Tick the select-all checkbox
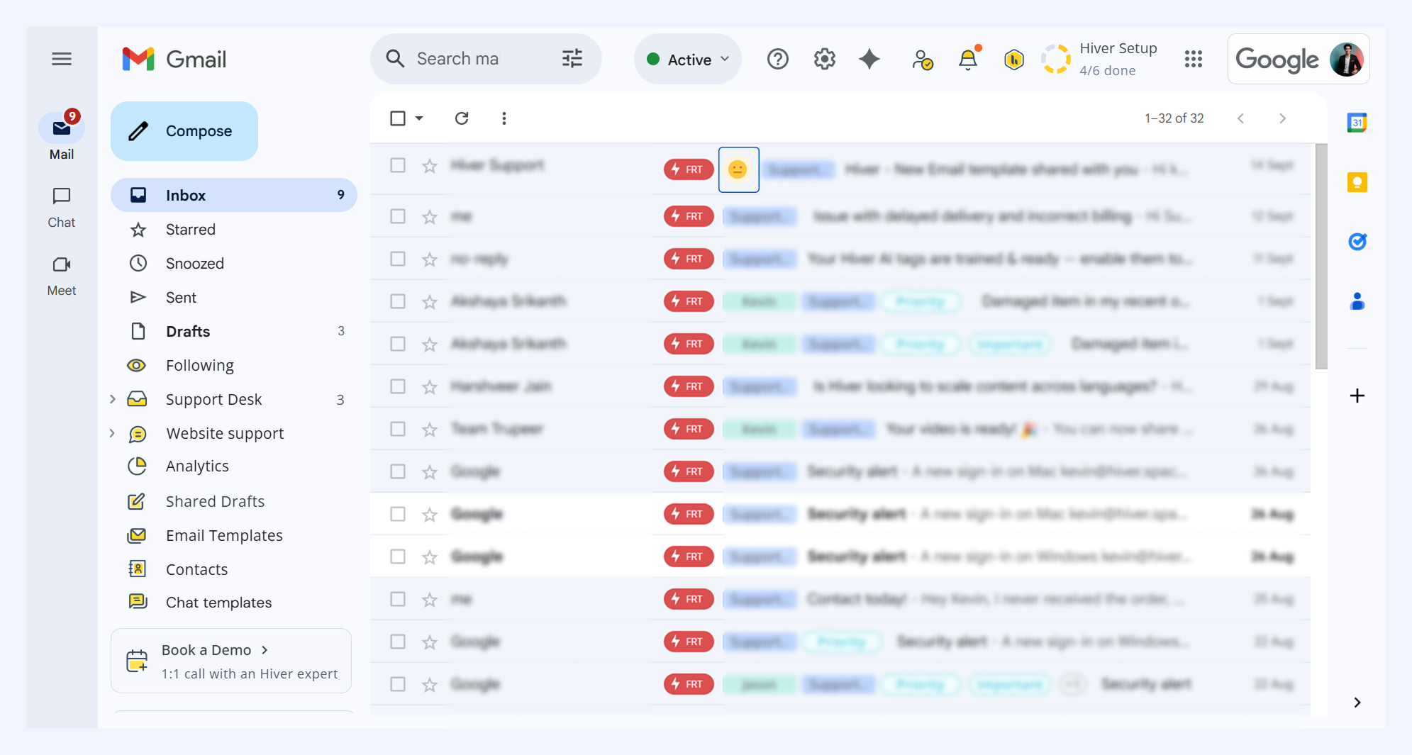This screenshot has height=755, width=1412. coord(398,118)
